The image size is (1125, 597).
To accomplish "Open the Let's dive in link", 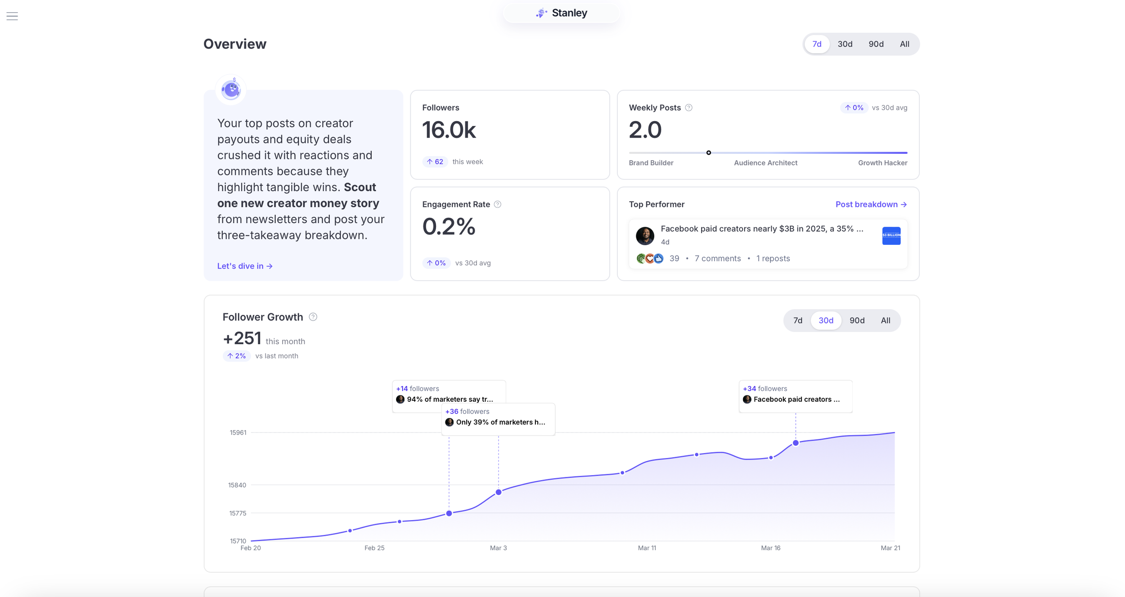I will click(x=245, y=266).
